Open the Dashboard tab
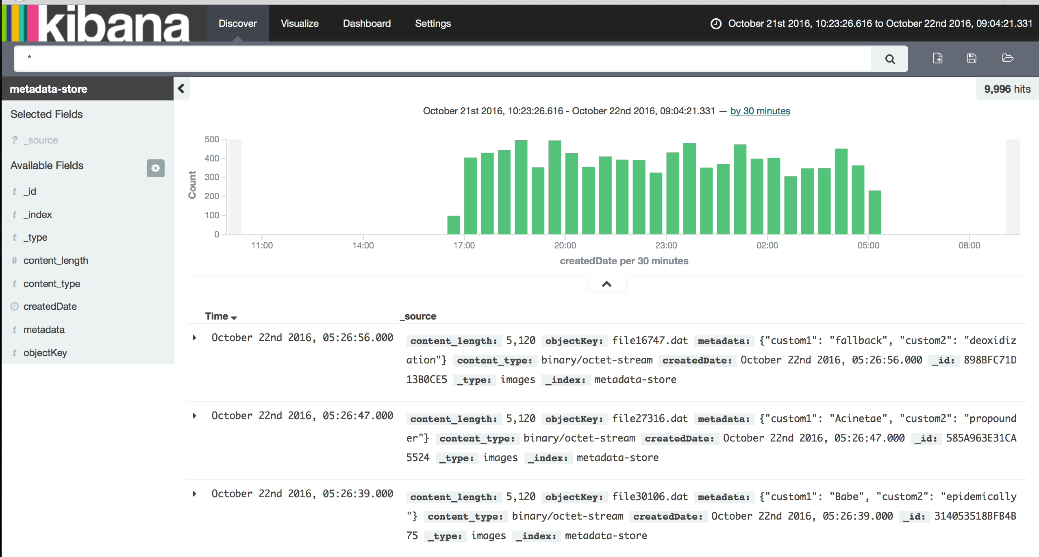Image resolution: width=1039 pixels, height=557 pixels. pyautogui.click(x=367, y=24)
